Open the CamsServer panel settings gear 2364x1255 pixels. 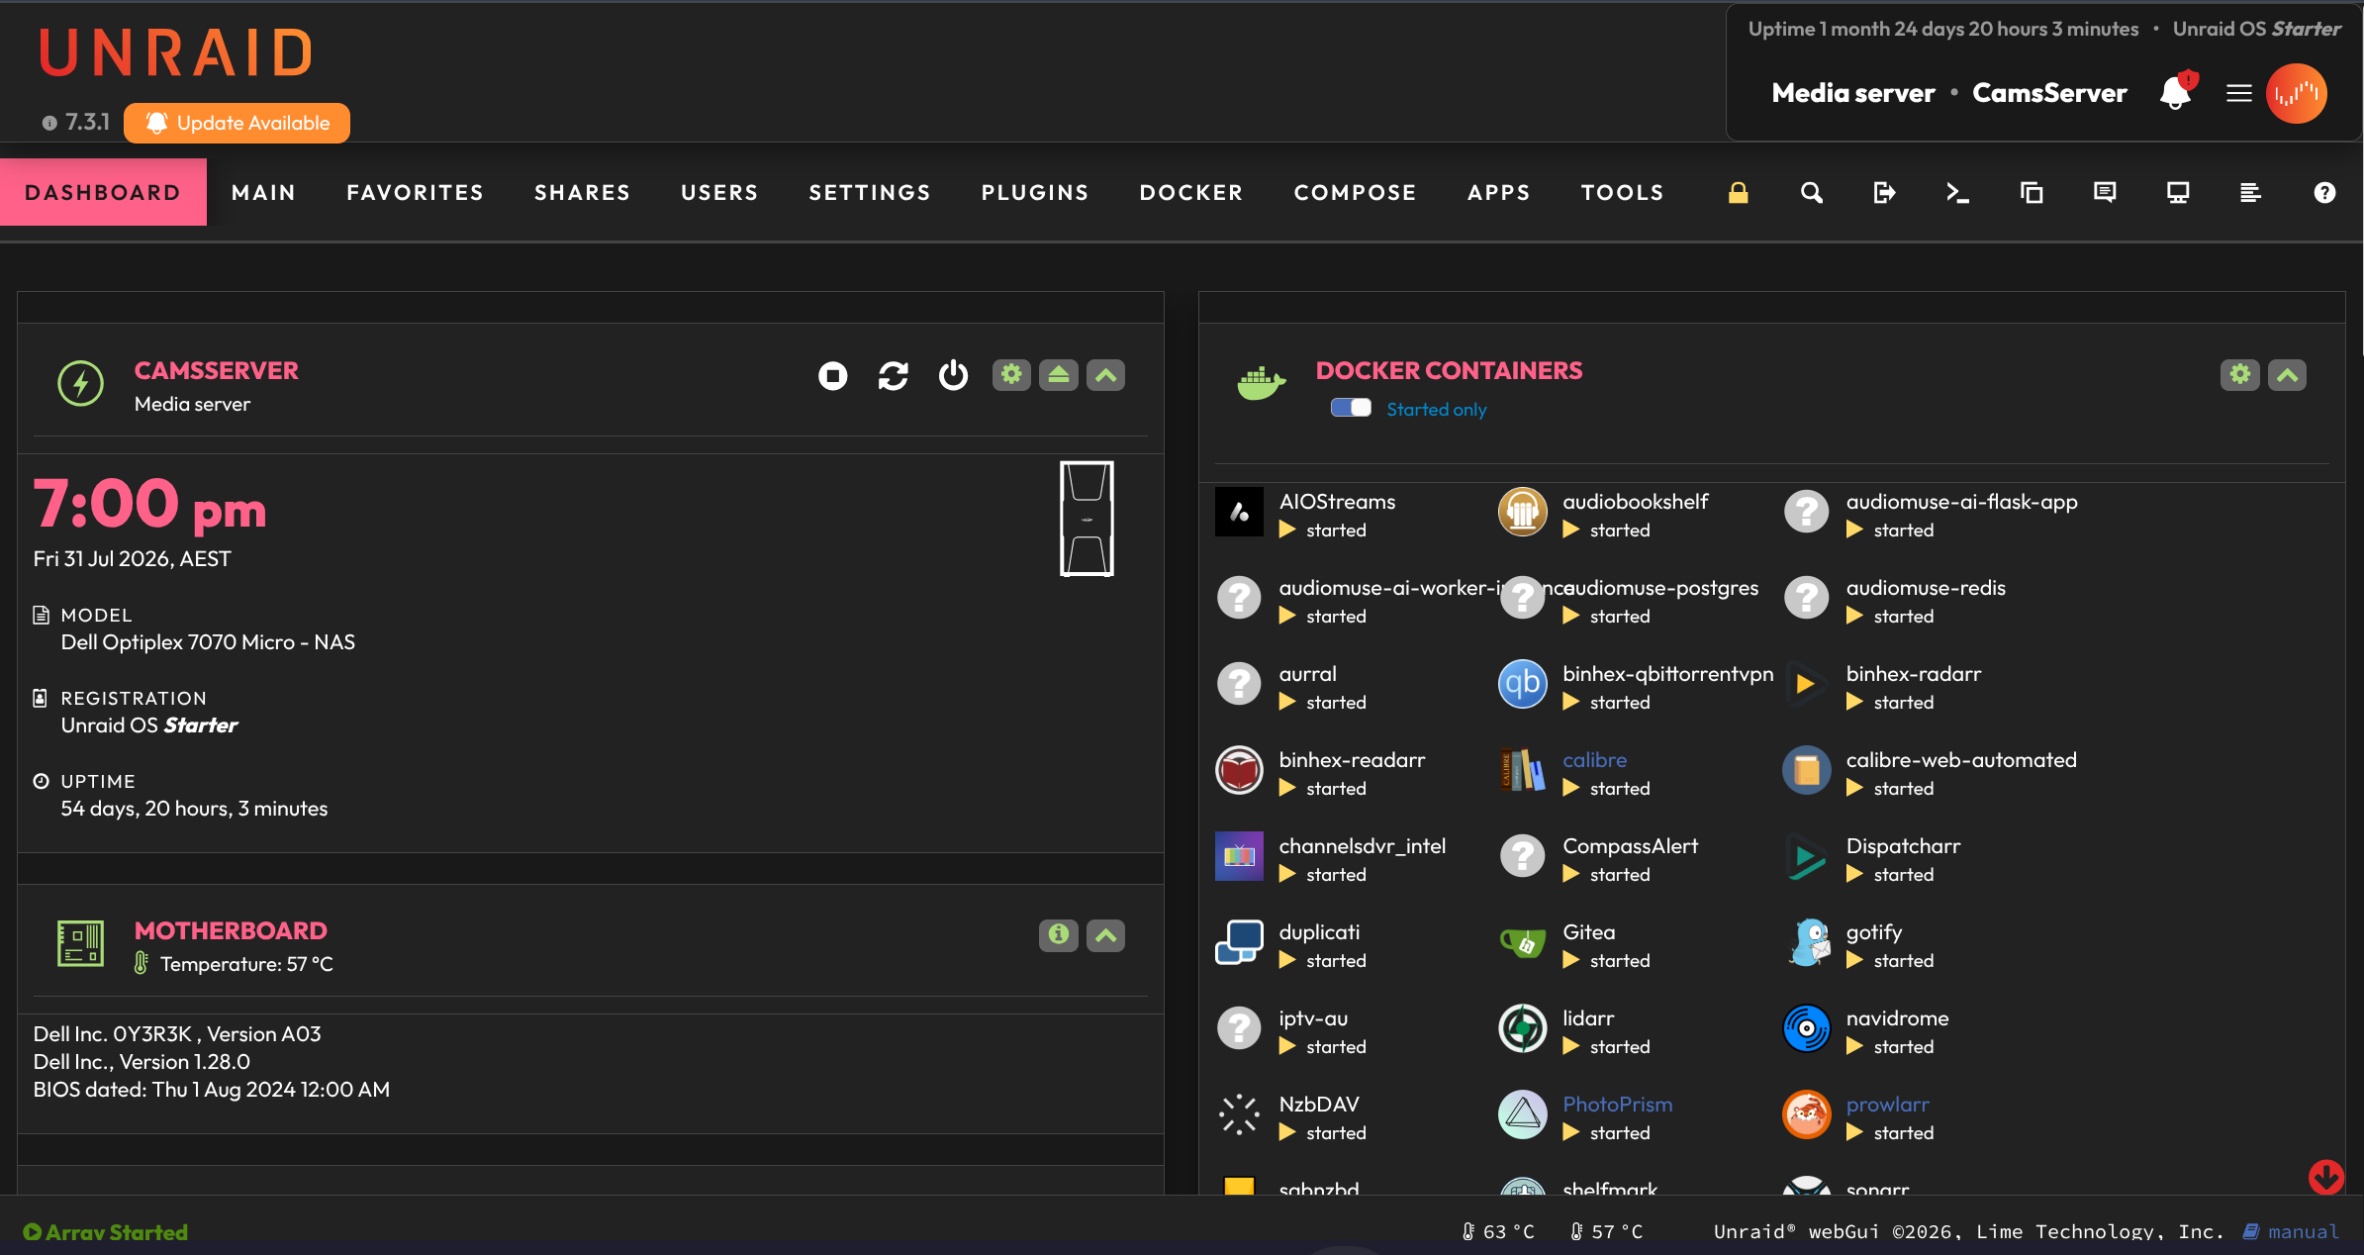(x=1011, y=375)
